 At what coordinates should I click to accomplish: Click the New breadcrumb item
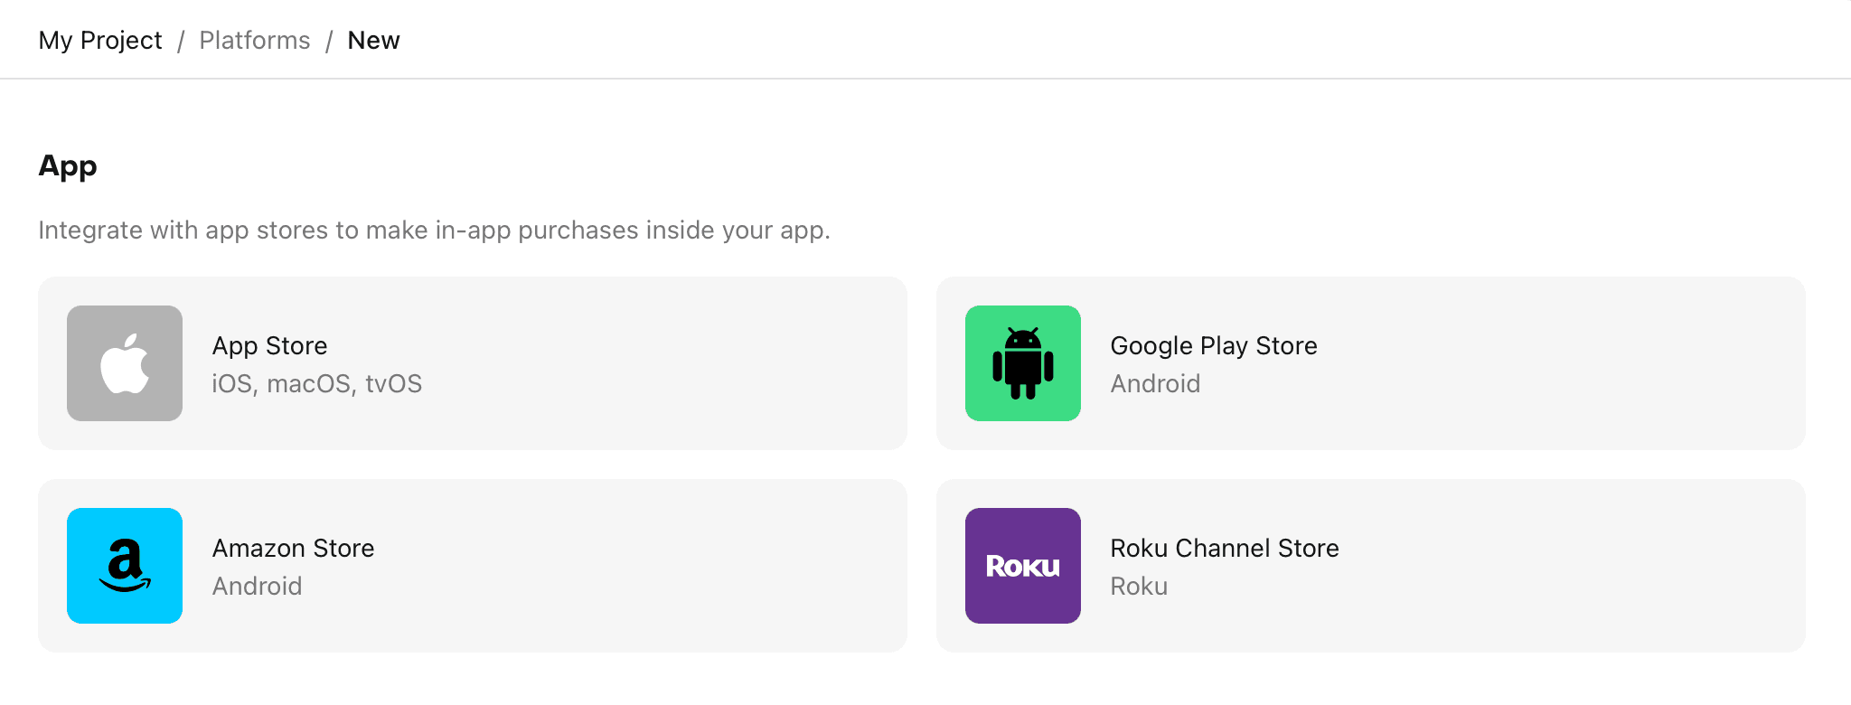373,41
